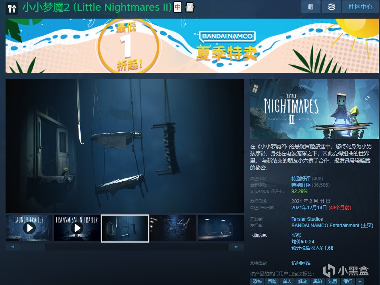Click the left arrow of thumbnail scroller
The image size is (380, 285).
click(13, 247)
